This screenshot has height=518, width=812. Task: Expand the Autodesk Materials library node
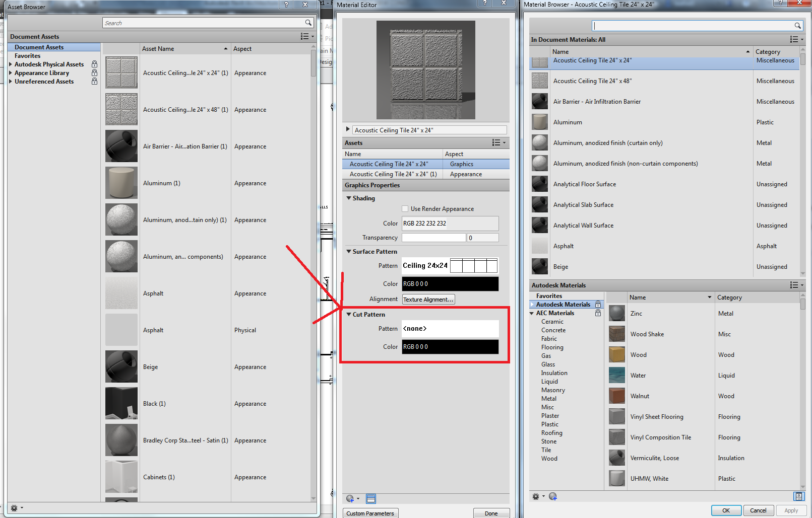pos(532,305)
